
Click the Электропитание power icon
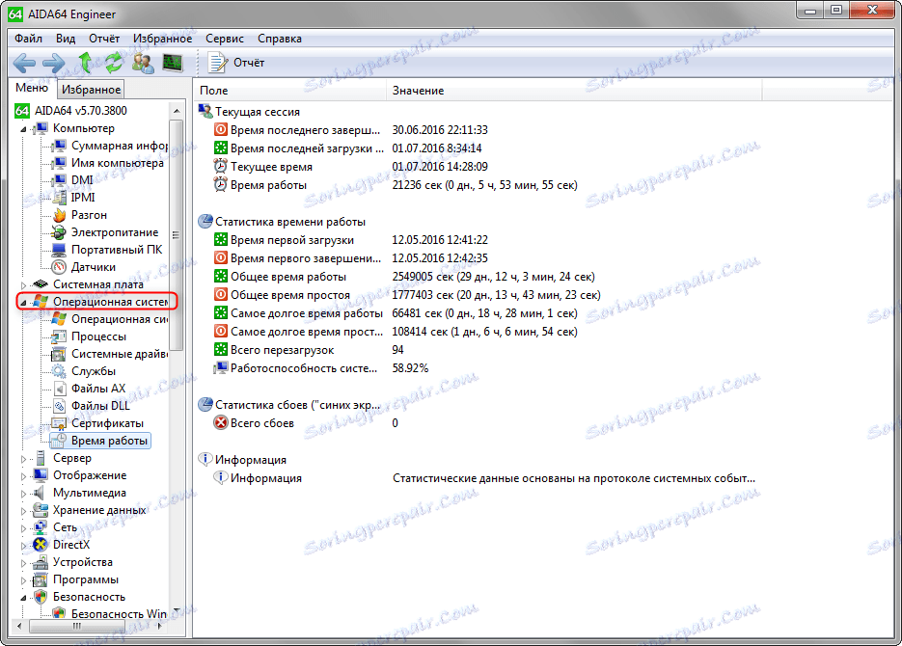pos(59,232)
